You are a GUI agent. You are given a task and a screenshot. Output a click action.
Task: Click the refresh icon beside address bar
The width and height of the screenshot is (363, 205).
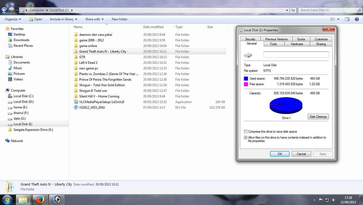[x=293, y=10]
